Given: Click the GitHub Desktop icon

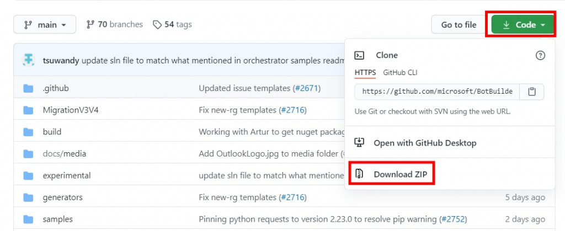Looking at the screenshot, I should [x=360, y=143].
